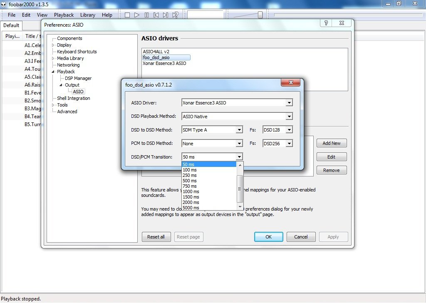Select 1500 ms transition option
Viewport: 426px width, 303px height.
(x=209, y=197)
